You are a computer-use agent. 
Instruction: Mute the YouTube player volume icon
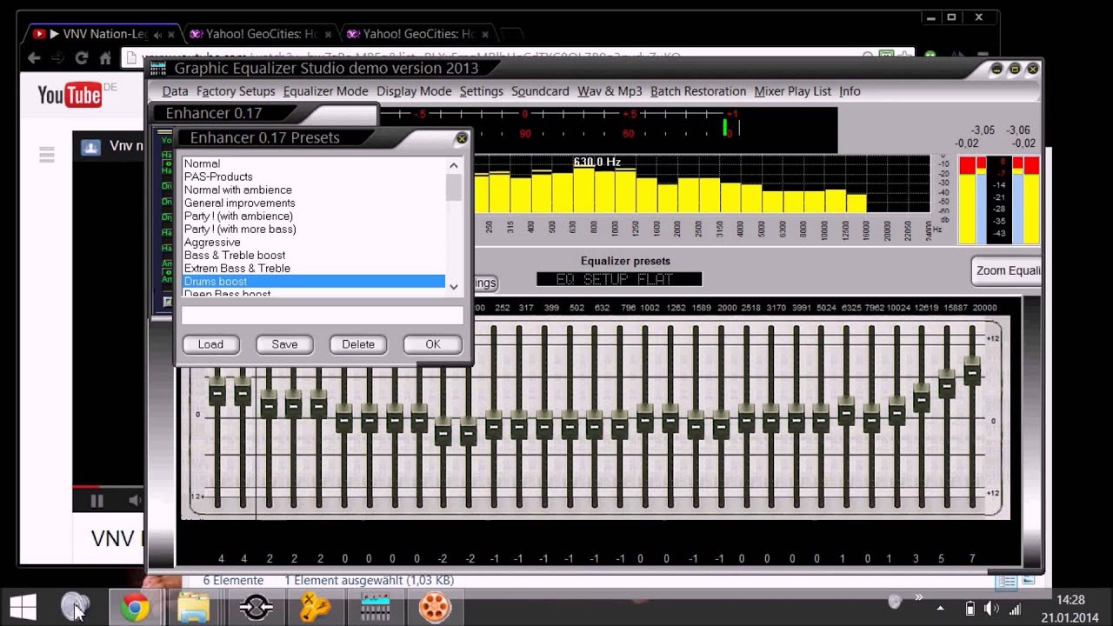[135, 500]
